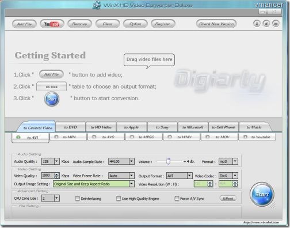
Task: Open the Effect settings button
Action: pyautogui.click(x=228, y=199)
